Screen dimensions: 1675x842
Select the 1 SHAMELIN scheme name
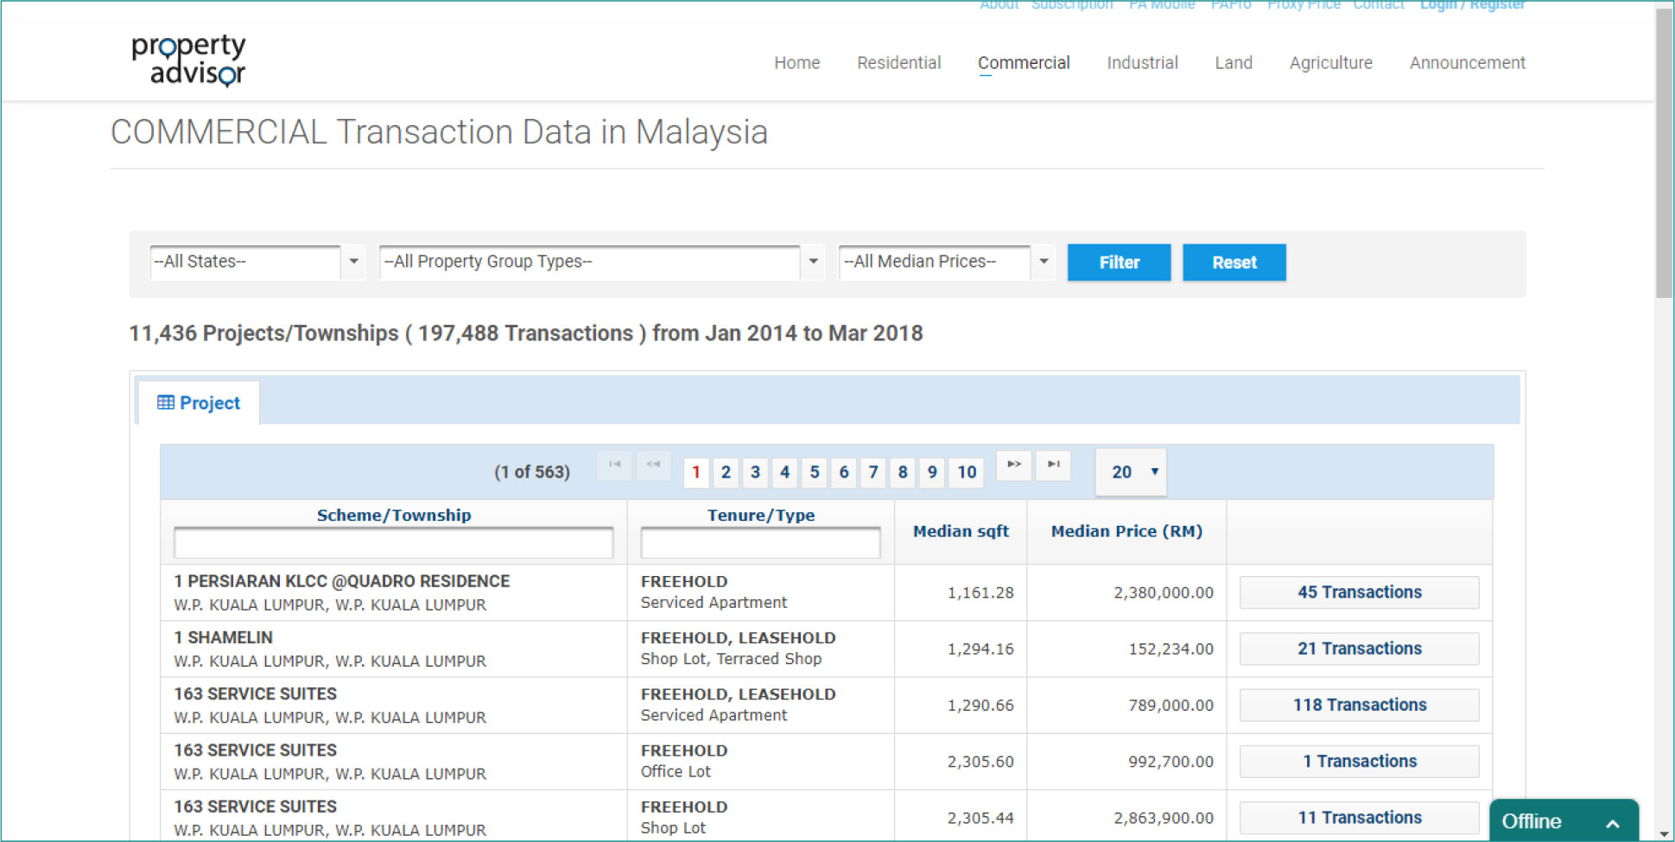223,637
